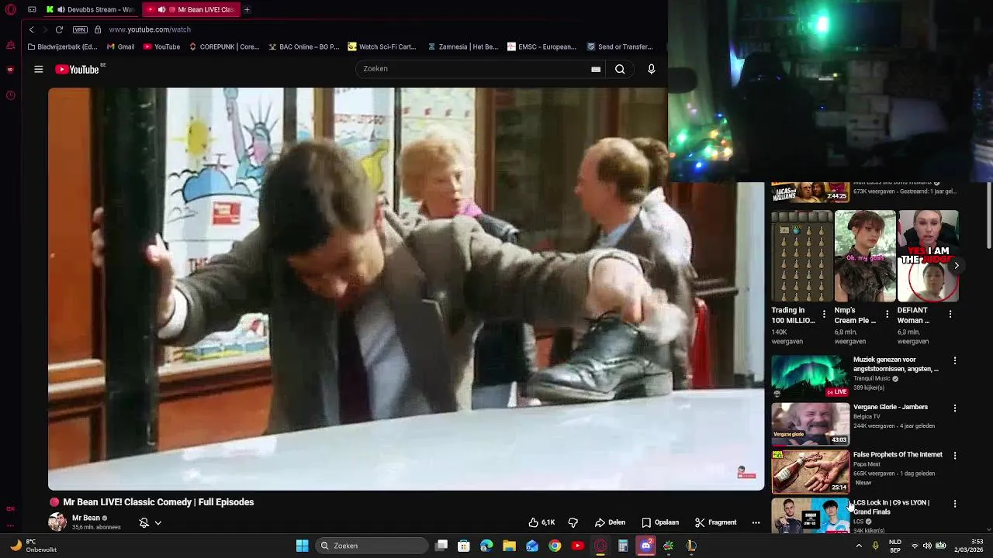Open Bladwijzerbalk bookmarks folder
Screen dimensions: 993x558
[62, 46]
